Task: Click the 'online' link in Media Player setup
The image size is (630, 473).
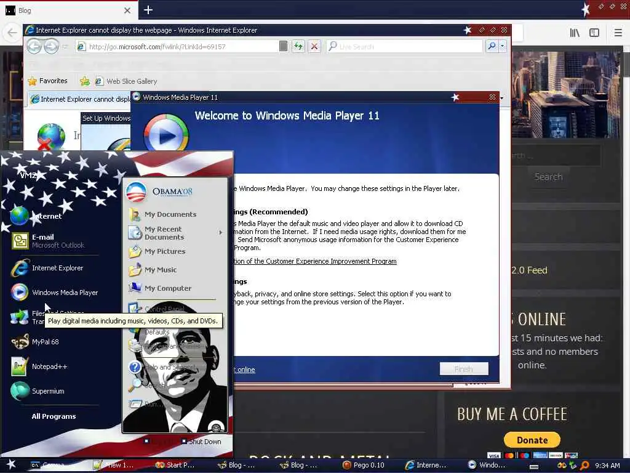Action: point(245,370)
